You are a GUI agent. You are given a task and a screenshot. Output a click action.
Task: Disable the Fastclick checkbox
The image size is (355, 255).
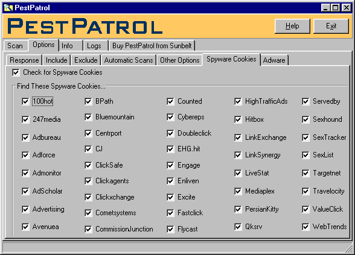point(170,213)
